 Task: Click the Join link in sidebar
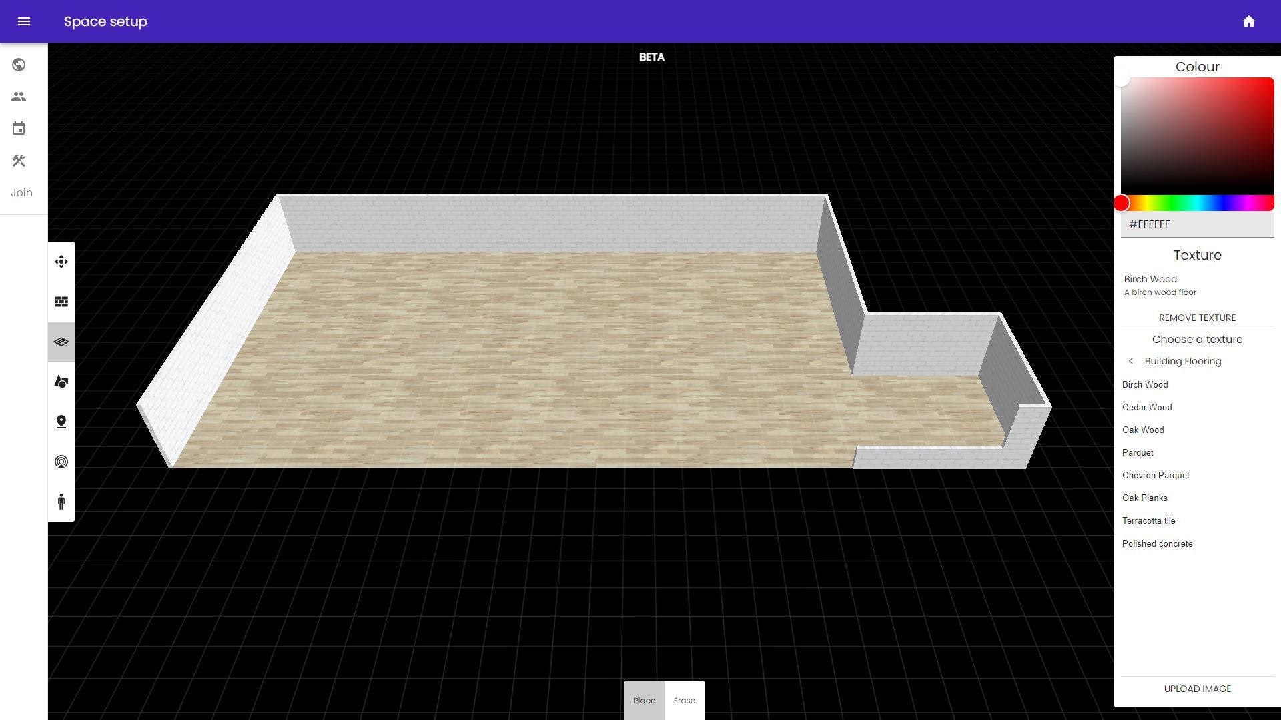[x=21, y=193]
